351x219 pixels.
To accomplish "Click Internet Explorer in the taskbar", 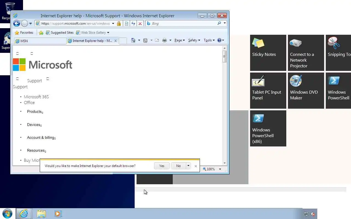I will click(24, 214).
